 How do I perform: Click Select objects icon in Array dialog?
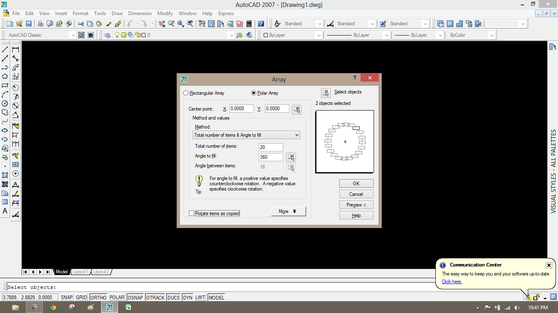click(326, 93)
